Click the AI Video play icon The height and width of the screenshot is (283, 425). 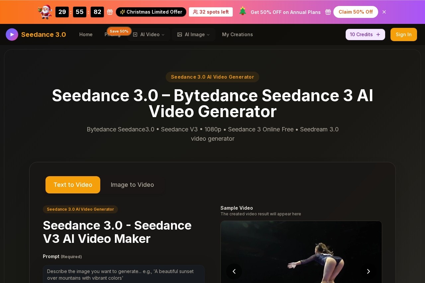[135, 35]
